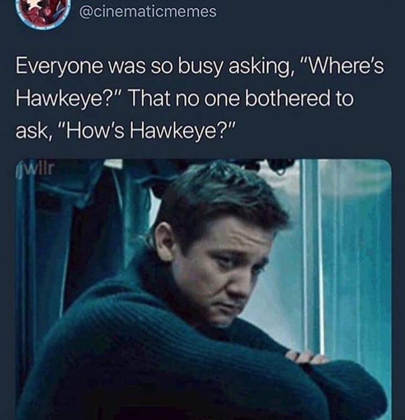
Task: Open the attached photo of the man in the sweater
Action: coord(204,289)
